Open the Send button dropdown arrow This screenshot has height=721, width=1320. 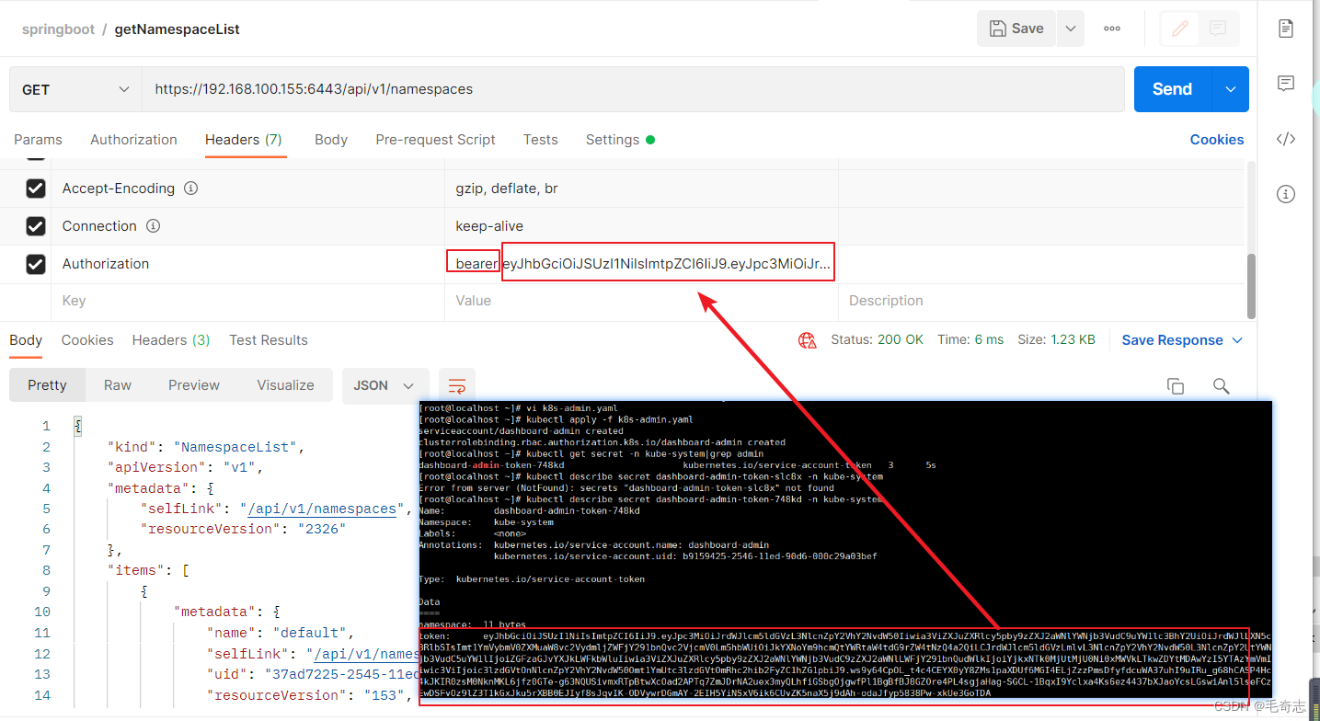click(x=1231, y=89)
